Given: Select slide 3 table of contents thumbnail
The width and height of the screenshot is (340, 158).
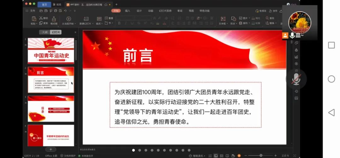Looking at the screenshot, I should pos(51,108).
